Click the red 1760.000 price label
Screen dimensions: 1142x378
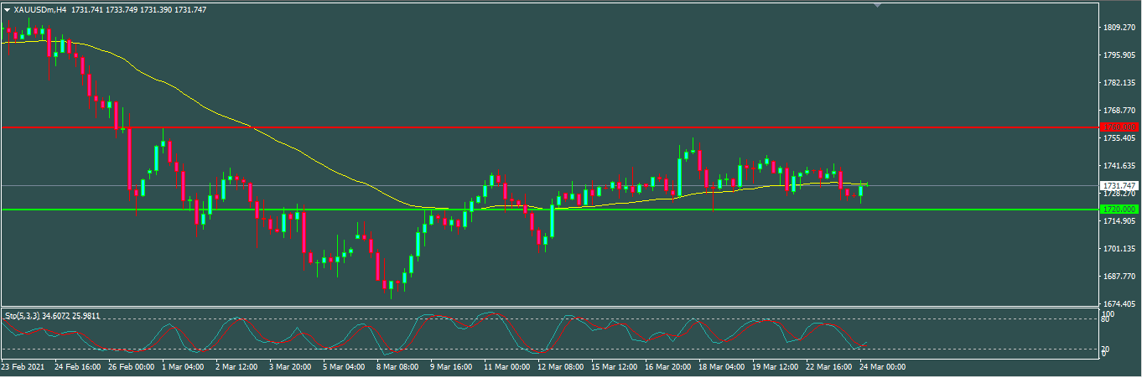tap(1119, 127)
